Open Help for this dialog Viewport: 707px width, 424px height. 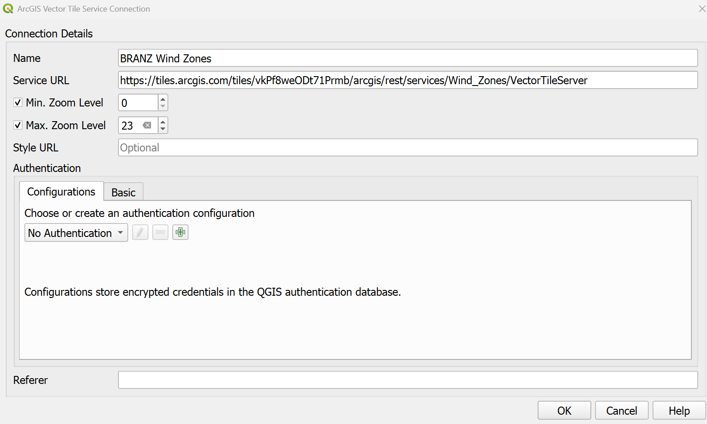pyautogui.click(x=679, y=411)
